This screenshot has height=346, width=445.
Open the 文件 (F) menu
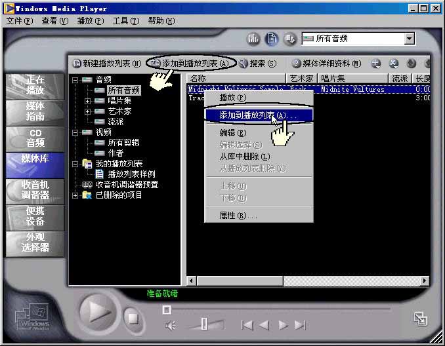coord(20,21)
